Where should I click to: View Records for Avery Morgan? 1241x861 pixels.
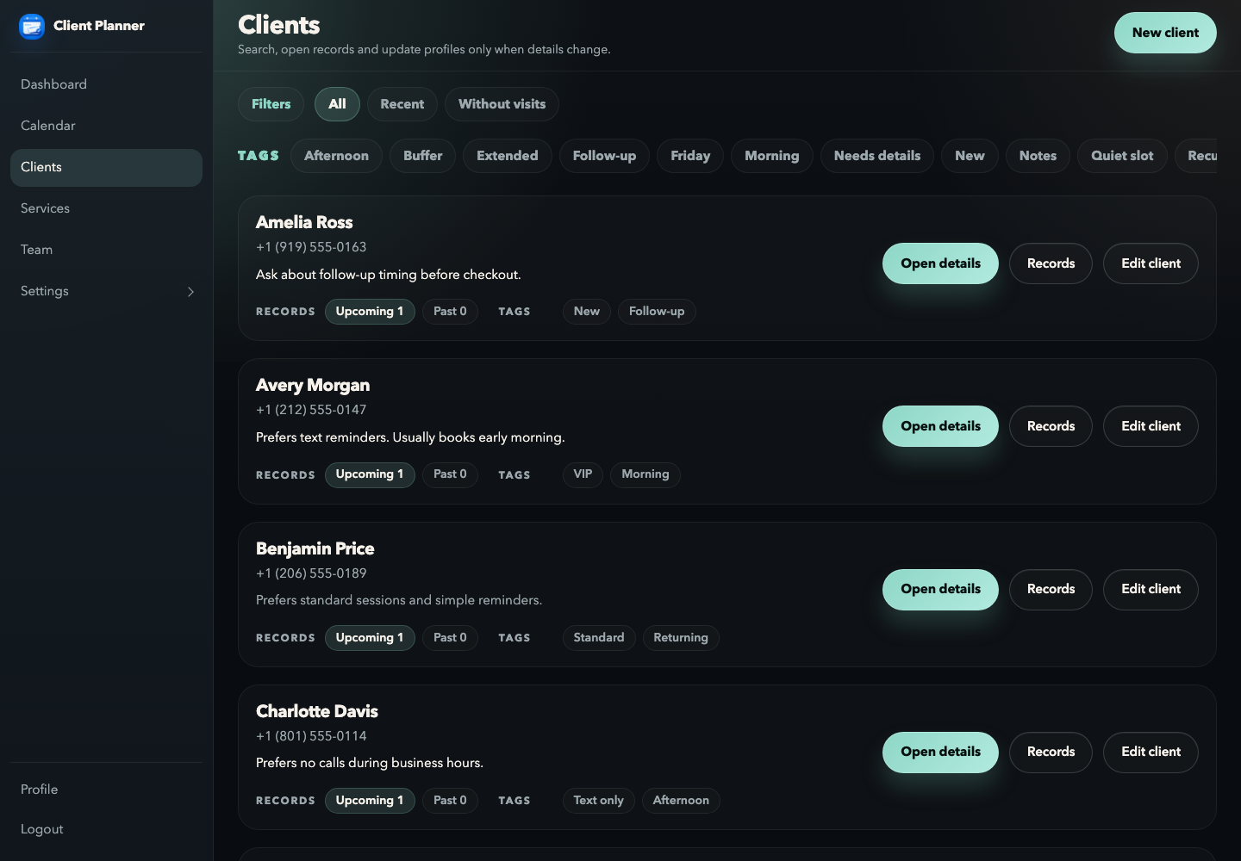pos(1051,426)
